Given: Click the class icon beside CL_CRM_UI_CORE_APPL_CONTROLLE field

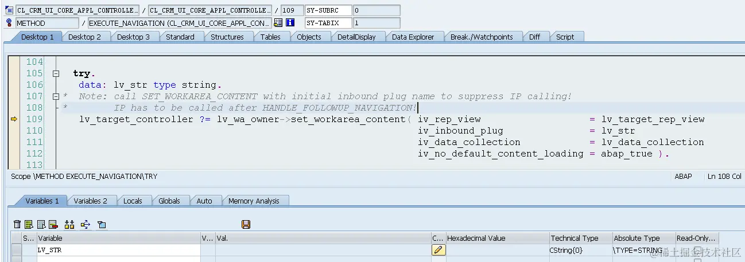Looking at the screenshot, I should click(x=9, y=10).
